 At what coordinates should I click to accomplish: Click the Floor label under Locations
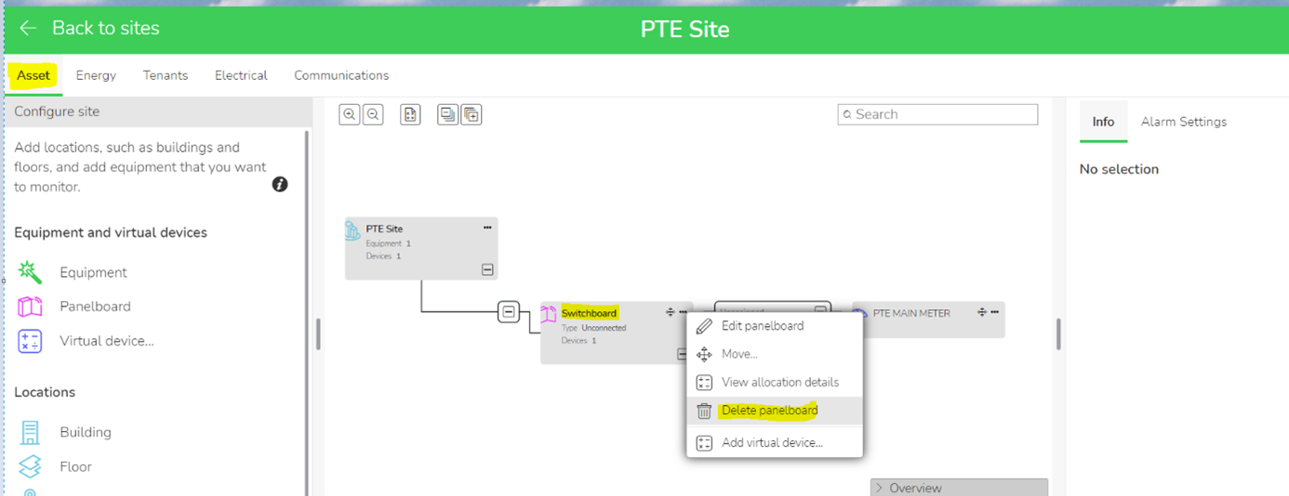(76, 466)
